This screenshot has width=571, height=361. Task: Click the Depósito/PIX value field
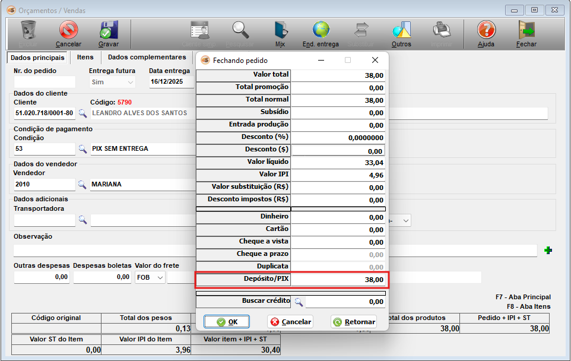click(x=338, y=279)
